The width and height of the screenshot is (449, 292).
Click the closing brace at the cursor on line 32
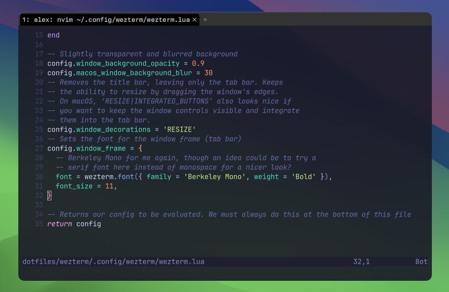tap(49, 196)
